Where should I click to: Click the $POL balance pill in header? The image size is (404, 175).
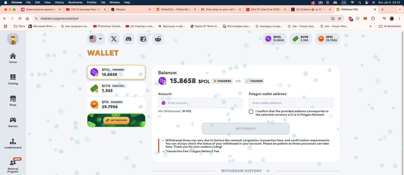click(x=274, y=39)
